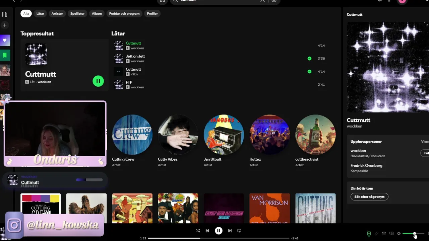Open the Cut Me Loose album cover
Image resolution: width=429 pixels, height=241 pixels.
224,208
